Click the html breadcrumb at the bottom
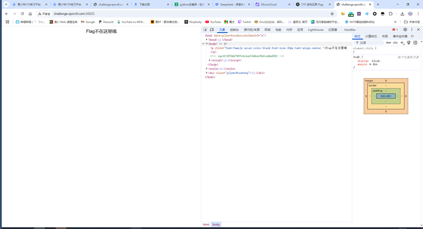This screenshot has width=423, height=229. click(x=206, y=224)
